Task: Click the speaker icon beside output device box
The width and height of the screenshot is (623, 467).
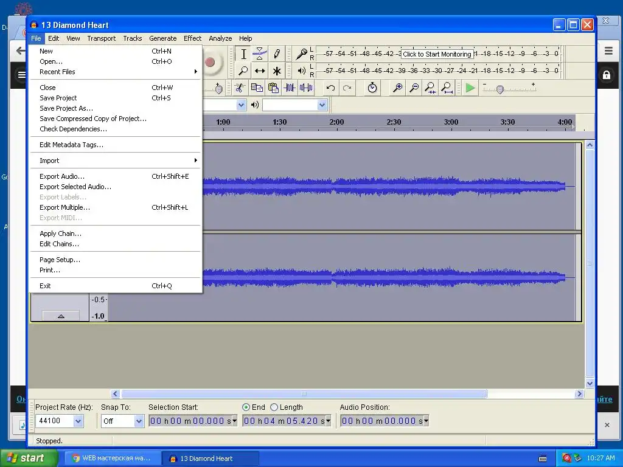Action: pyautogui.click(x=255, y=105)
